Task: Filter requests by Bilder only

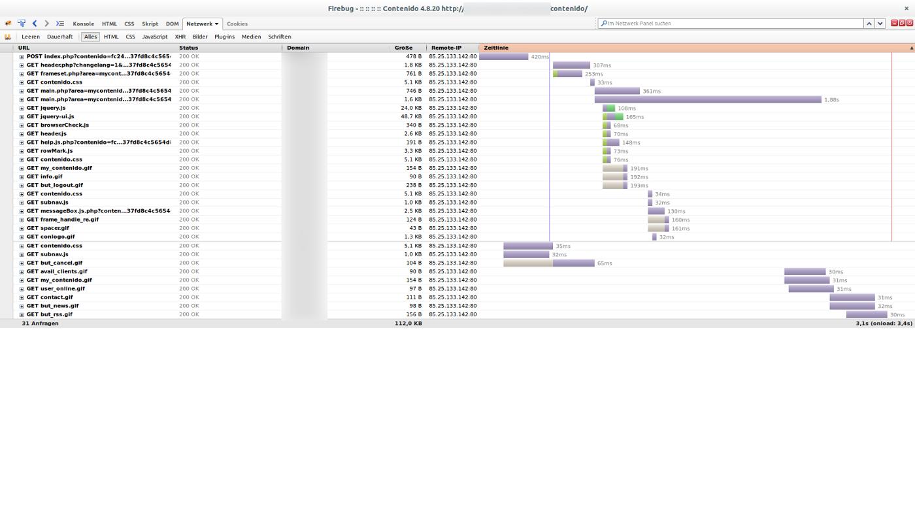Action: pos(200,37)
